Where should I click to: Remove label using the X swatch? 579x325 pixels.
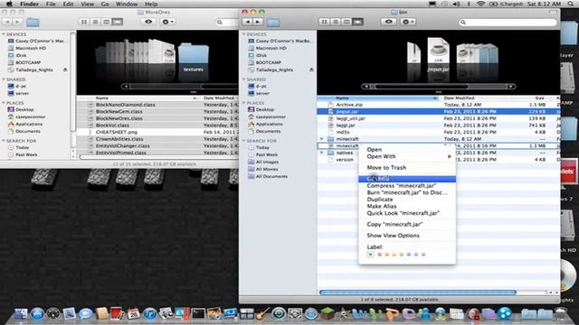[x=371, y=255]
